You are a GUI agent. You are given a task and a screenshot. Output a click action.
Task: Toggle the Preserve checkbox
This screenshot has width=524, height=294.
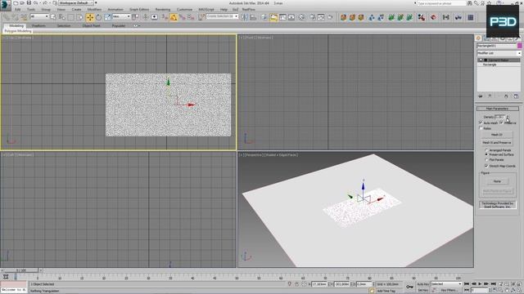point(501,122)
